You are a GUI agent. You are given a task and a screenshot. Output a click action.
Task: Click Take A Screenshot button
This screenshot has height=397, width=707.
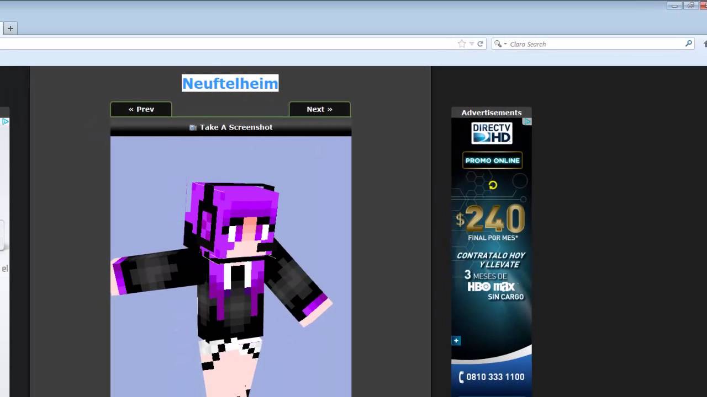pyautogui.click(x=231, y=127)
